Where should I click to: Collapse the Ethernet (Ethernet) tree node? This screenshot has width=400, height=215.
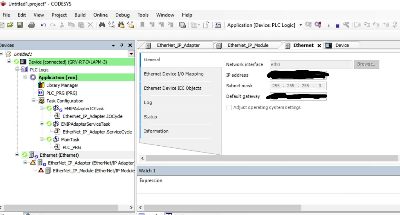[17, 155]
